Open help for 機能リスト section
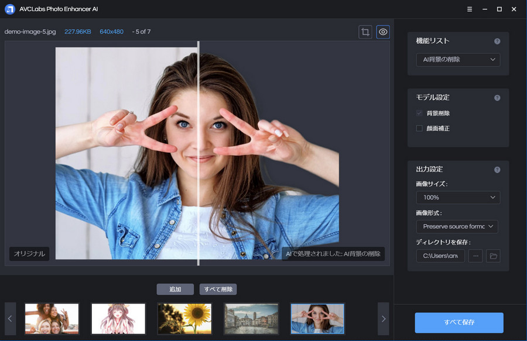The width and height of the screenshot is (527, 341). [x=497, y=42]
